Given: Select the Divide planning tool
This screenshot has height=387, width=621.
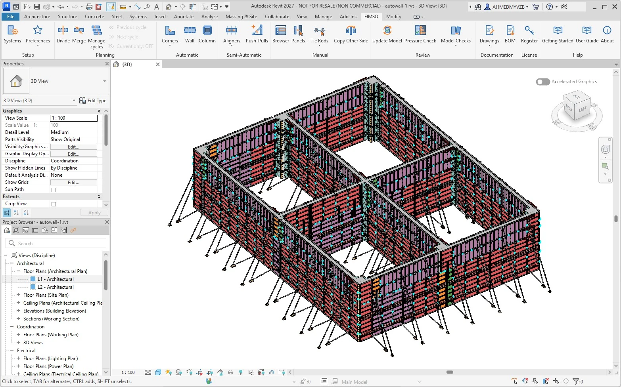Looking at the screenshot, I should coord(63,34).
